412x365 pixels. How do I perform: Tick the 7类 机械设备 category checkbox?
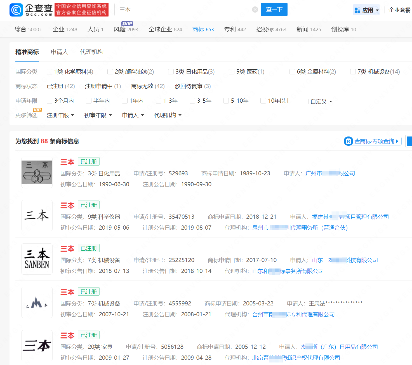pos(353,72)
